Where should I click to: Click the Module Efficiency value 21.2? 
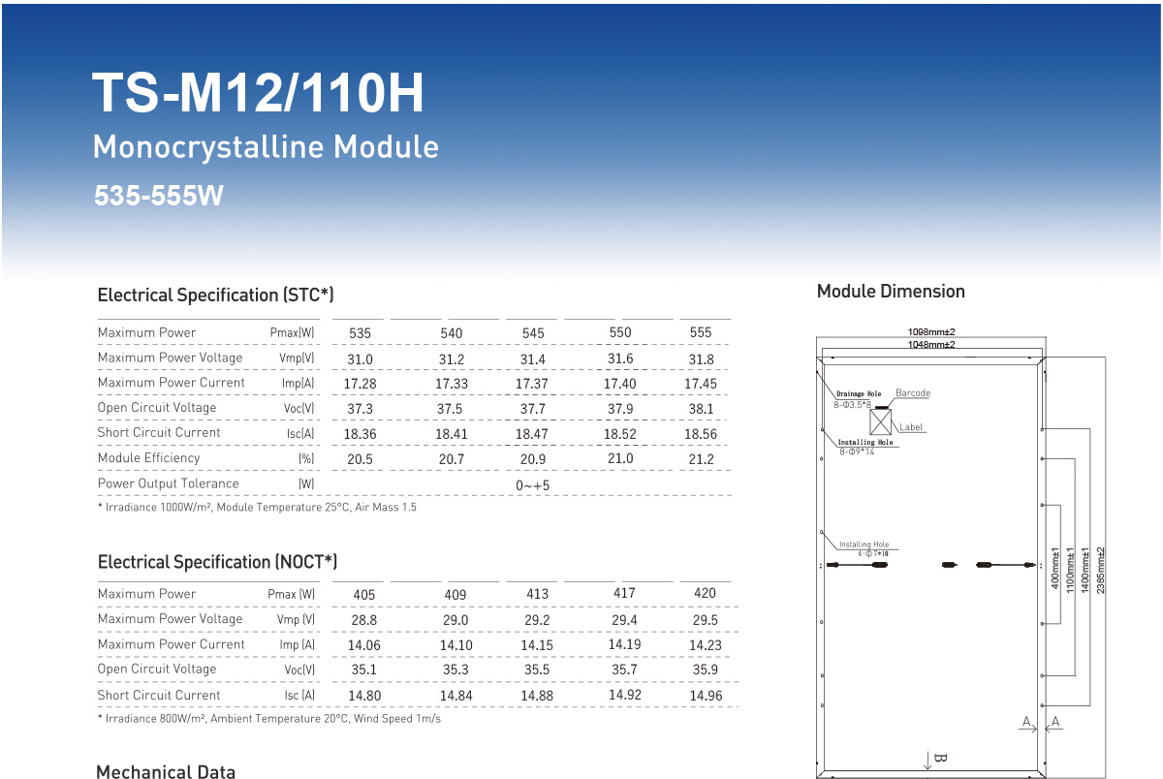(701, 459)
